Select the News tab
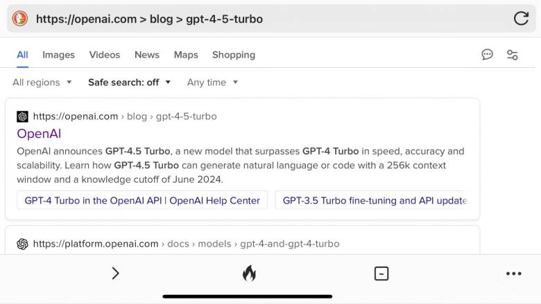 tap(147, 55)
